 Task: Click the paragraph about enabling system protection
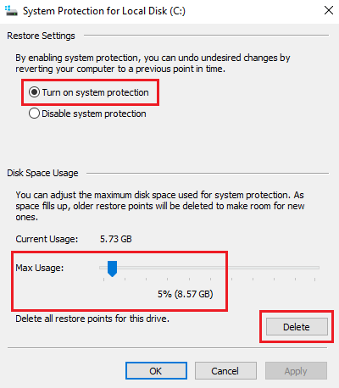pos(153,64)
